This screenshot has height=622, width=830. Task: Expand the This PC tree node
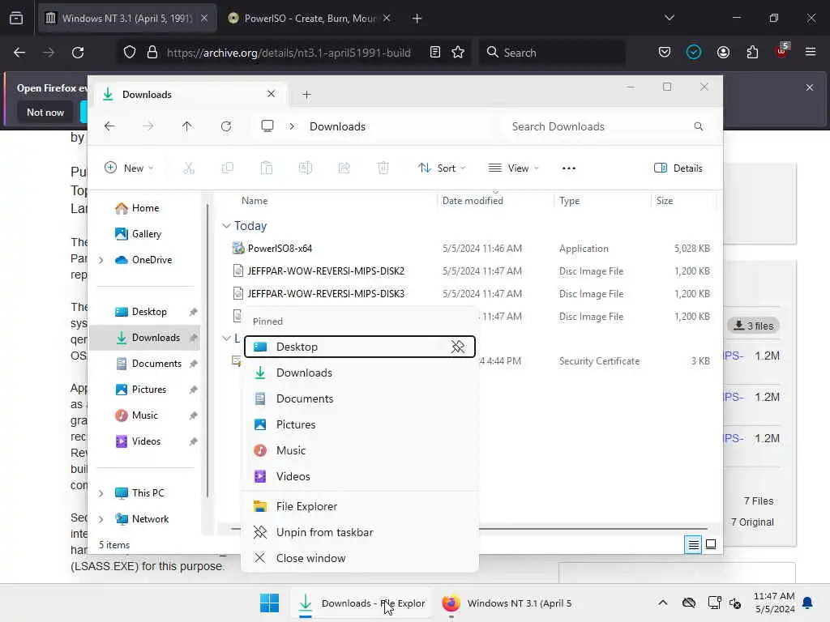click(x=101, y=493)
